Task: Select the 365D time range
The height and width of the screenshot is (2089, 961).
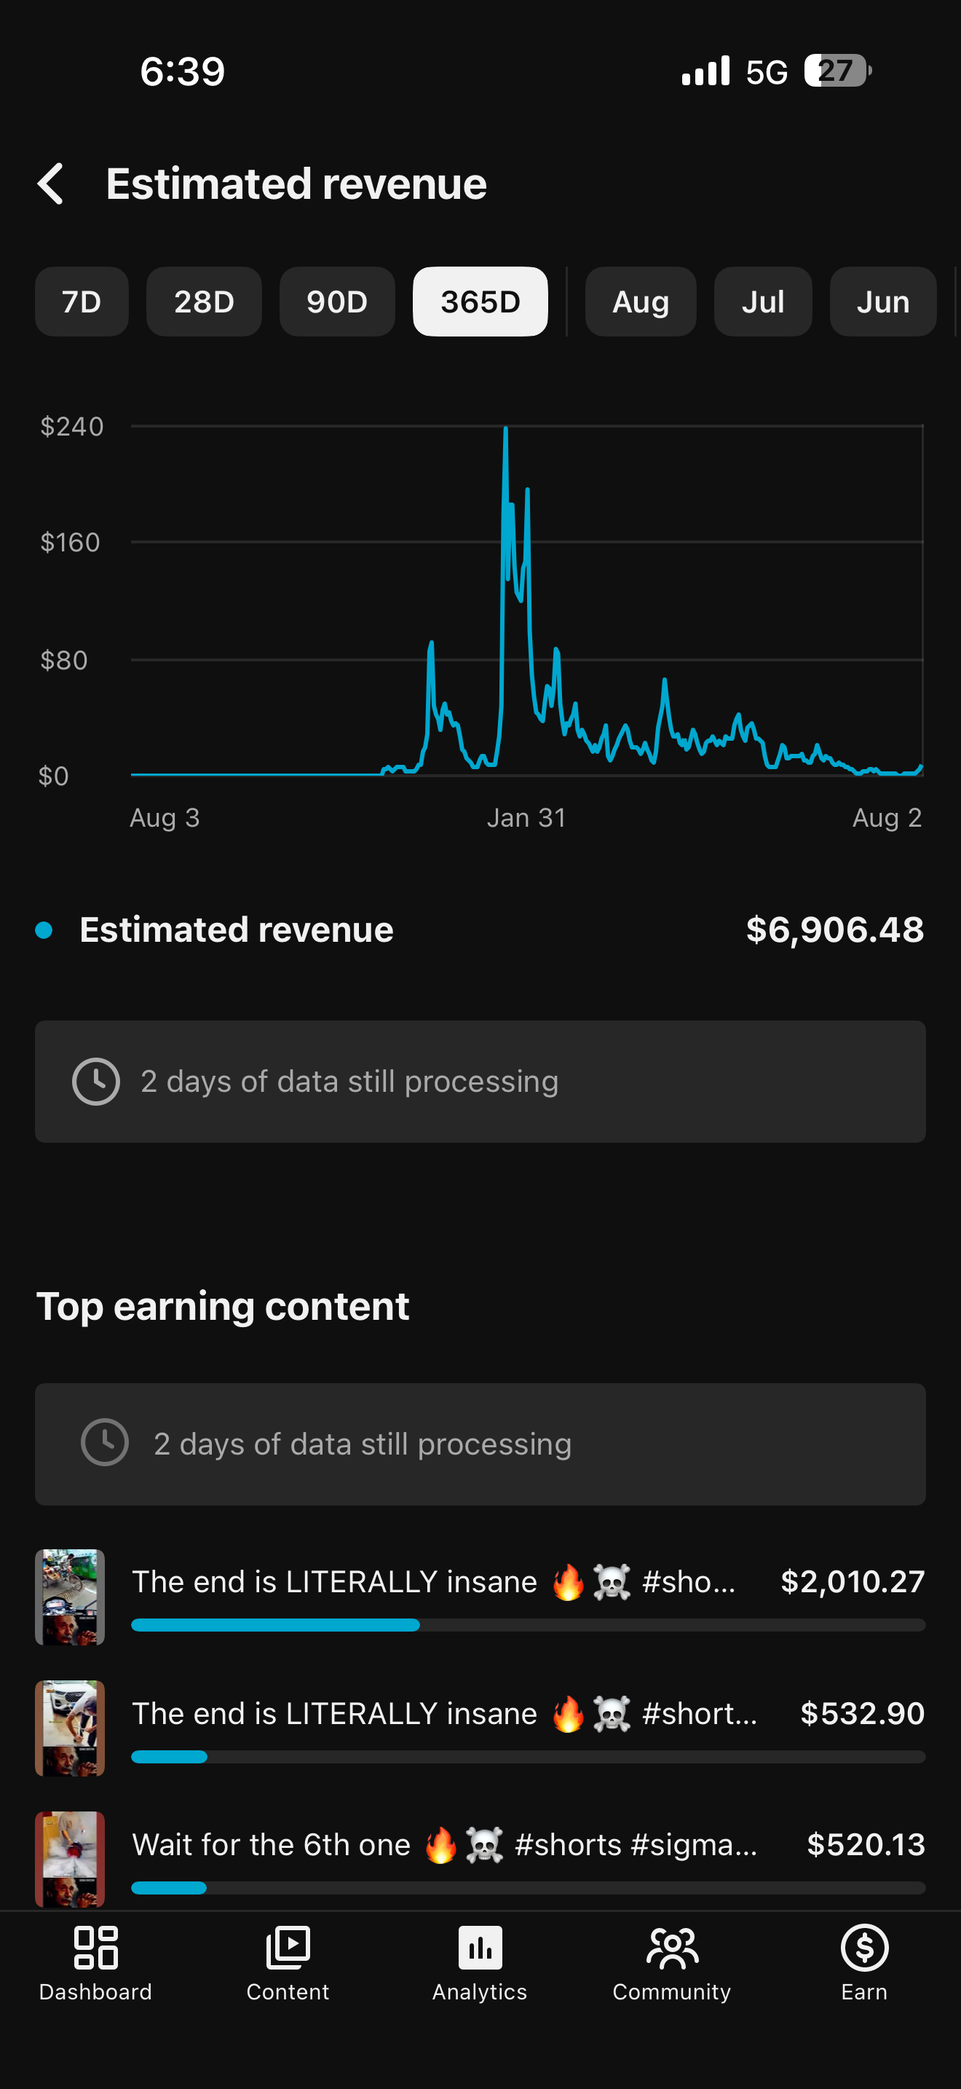Action: click(x=480, y=302)
